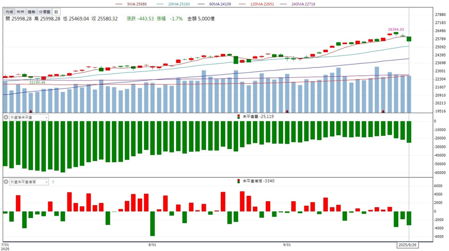Toggle the 均線 moving average overlay
Screen dimensions: 449x251
pos(9,12)
